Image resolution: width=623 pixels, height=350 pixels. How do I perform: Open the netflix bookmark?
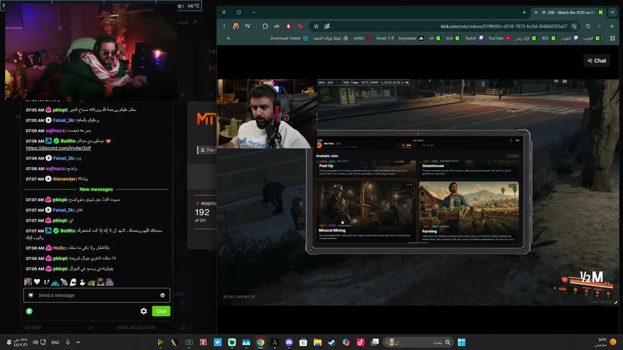(362, 38)
